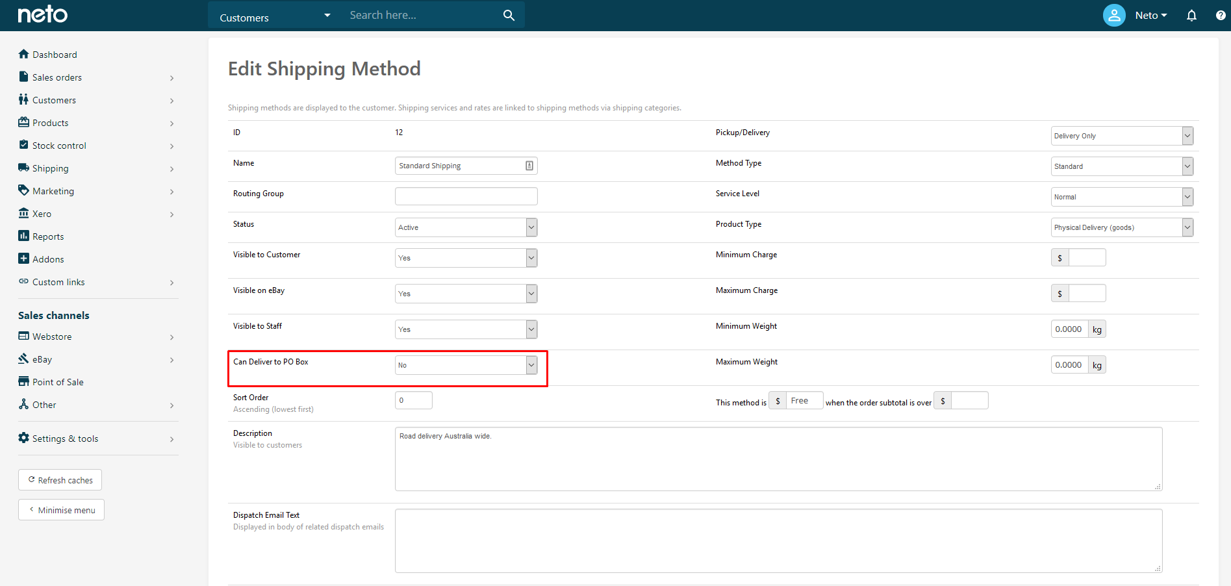Expand the Webstore submenu chevron
The width and height of the screenshot is (1231, 586).
pyautogui.click(x=171, y=337)
